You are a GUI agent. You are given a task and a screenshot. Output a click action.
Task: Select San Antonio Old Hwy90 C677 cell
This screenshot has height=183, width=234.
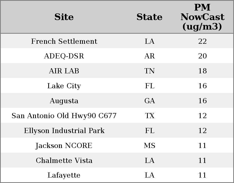(x=64, y=116)
